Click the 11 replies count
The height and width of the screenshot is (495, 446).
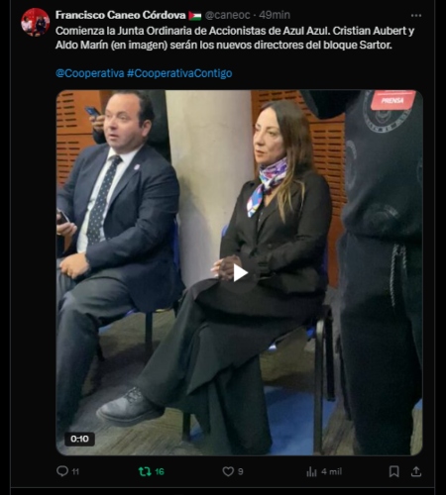pyautogui.click(x=75, y=471)
